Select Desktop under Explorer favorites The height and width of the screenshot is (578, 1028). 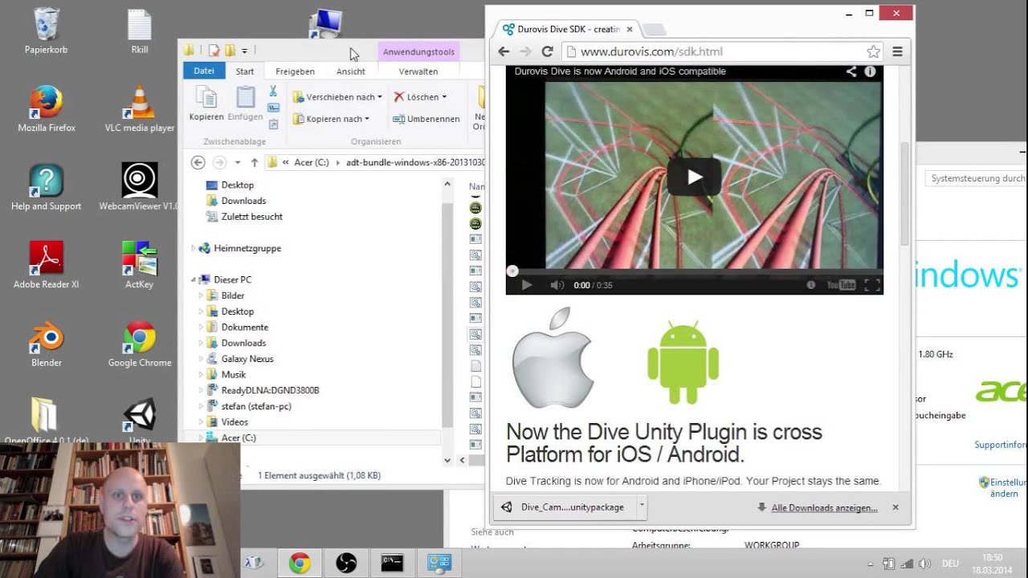(x=237, y=185)
